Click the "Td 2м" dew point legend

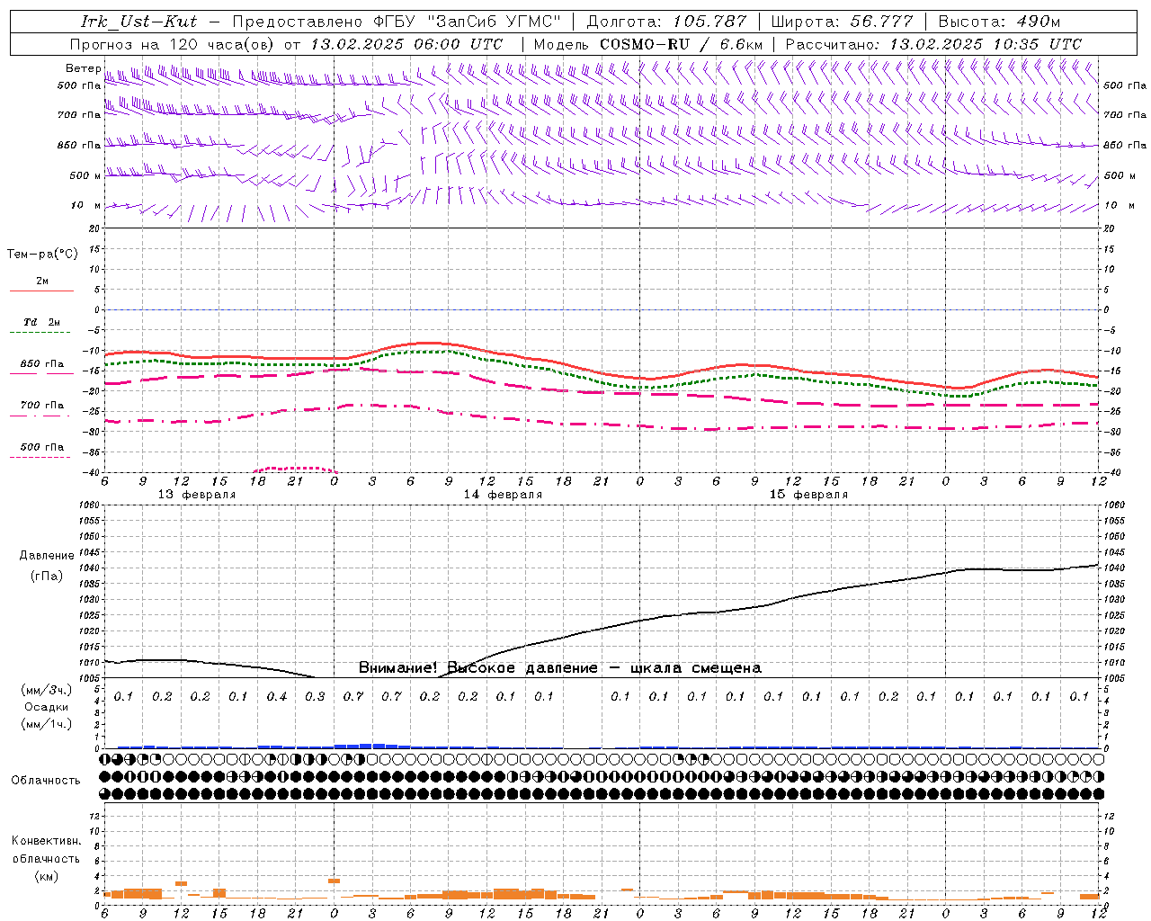(42, 322)
